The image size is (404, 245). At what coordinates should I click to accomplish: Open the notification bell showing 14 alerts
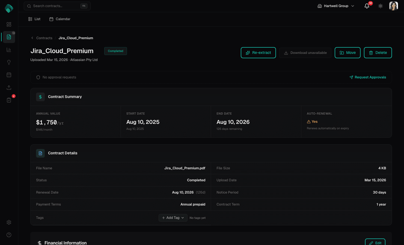tap(367, 6)
